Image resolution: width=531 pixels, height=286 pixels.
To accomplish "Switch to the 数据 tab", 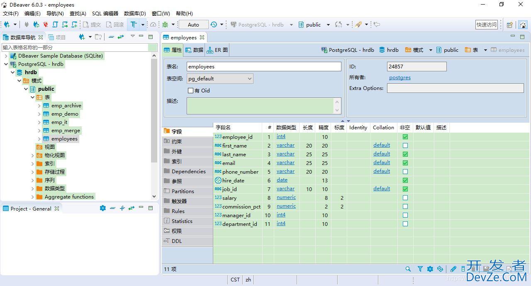I will pyautogui.click(x=194, y=50).
